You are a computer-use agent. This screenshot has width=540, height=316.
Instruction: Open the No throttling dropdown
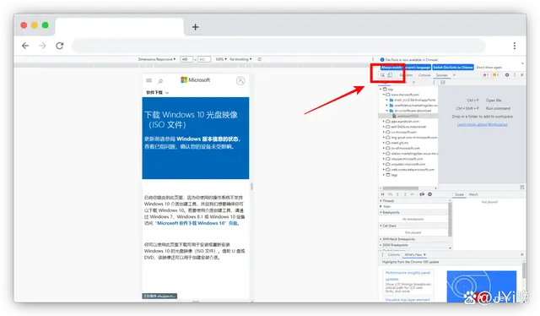click(x=240, y=59)
